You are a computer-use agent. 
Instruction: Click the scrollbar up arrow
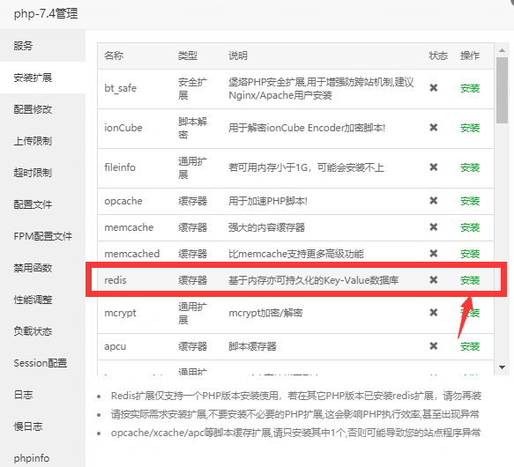tap(502, 50)
